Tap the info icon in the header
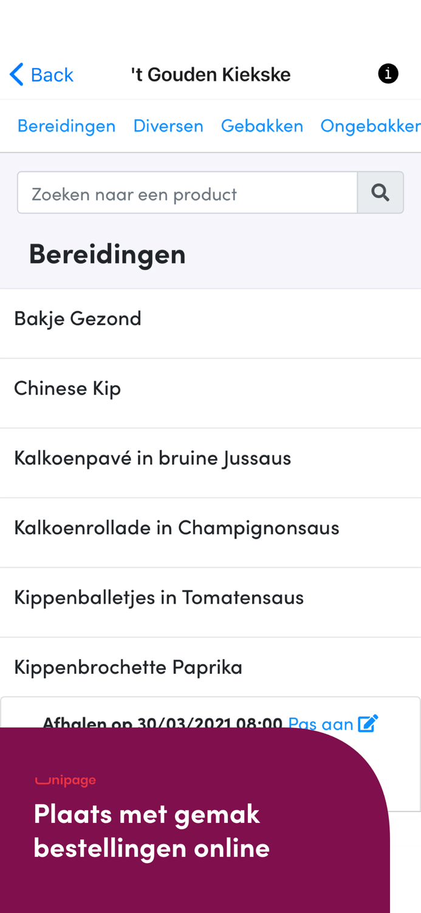 (x=387, y=72)
